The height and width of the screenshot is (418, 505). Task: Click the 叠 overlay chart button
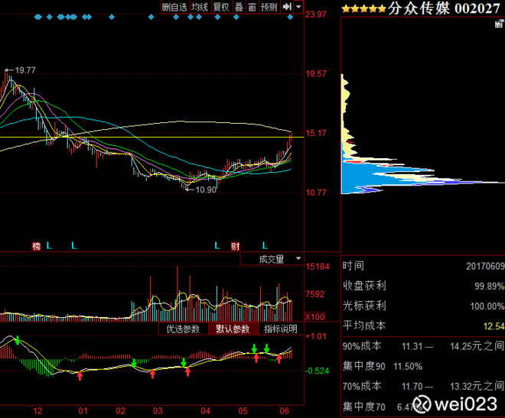click(239, 7)
